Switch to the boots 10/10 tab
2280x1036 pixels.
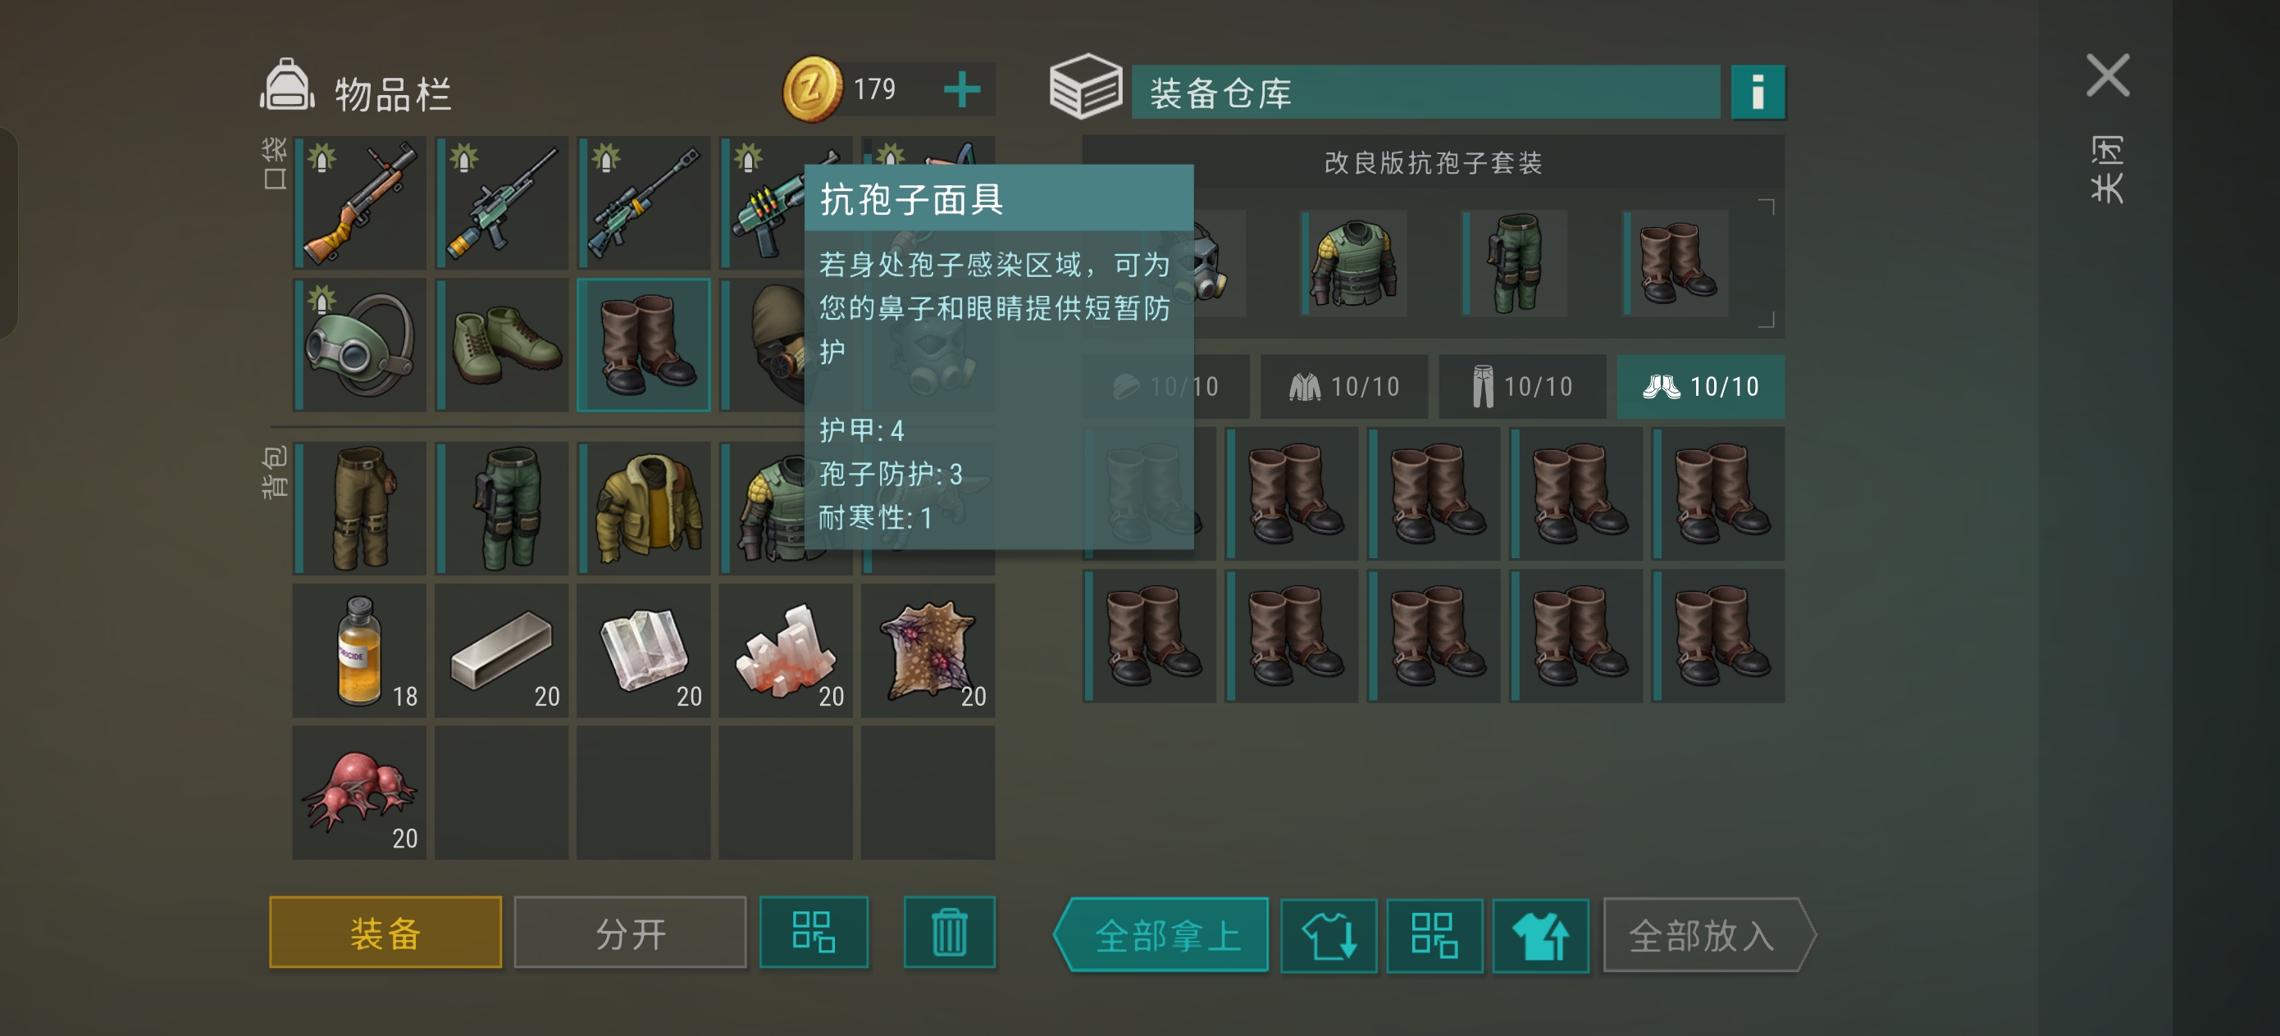(1700, 387)
